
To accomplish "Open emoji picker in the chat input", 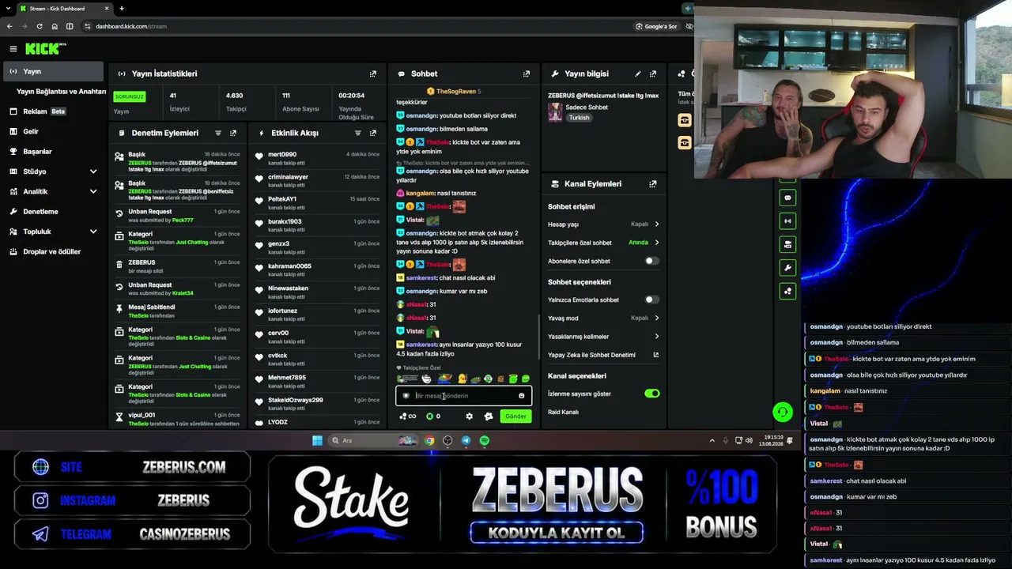I will pos(521,396).
